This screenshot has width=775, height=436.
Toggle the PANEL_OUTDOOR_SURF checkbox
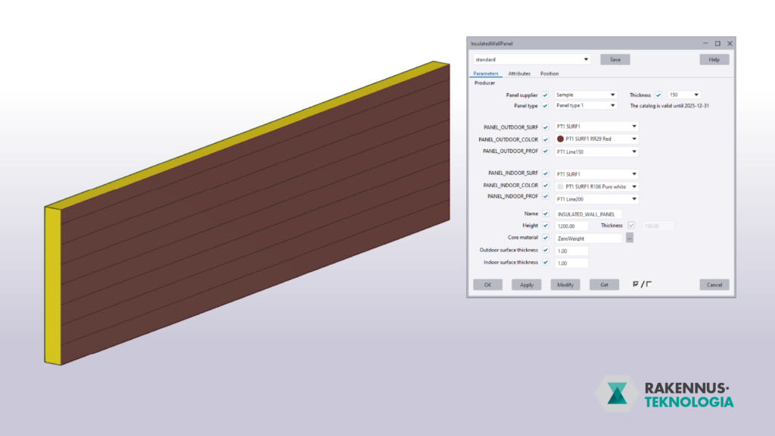(x=545, y=126)
